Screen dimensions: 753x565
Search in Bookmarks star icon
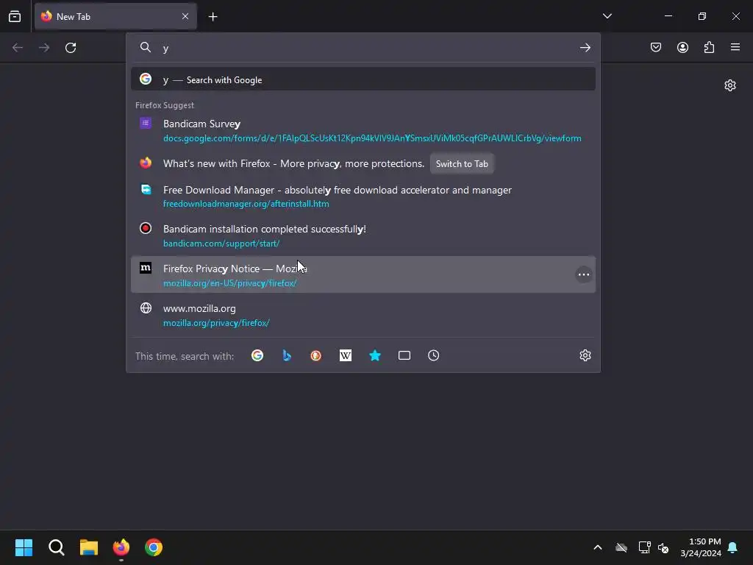coord(374,355)
